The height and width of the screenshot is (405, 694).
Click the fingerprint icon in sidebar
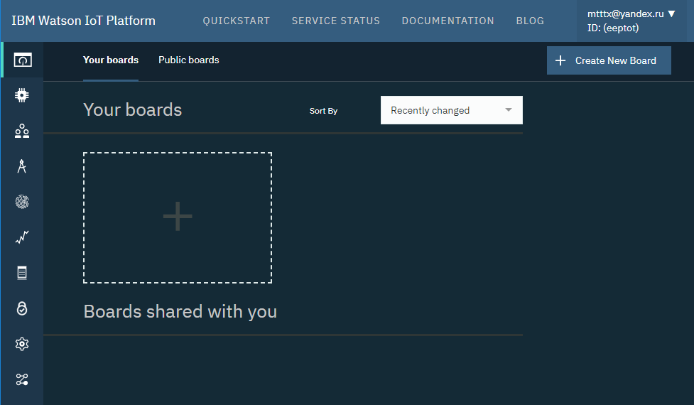click(x=22, y=202)
